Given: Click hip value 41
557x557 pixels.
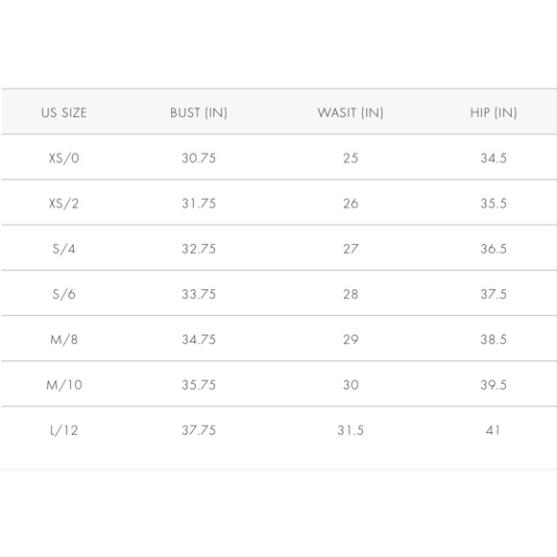Looking at the screenshot, I should coord(493,430).
